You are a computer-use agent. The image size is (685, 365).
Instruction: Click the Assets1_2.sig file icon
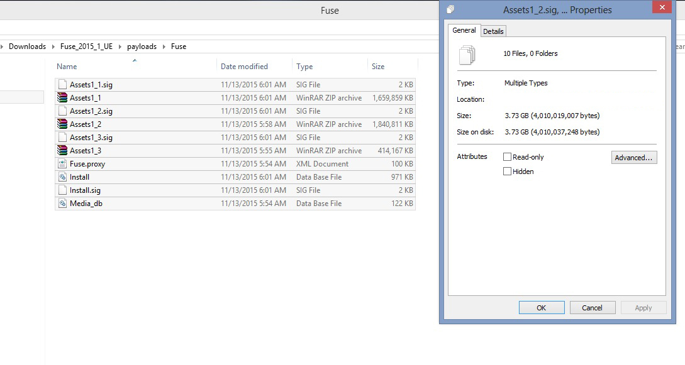[x=62, y=111]
